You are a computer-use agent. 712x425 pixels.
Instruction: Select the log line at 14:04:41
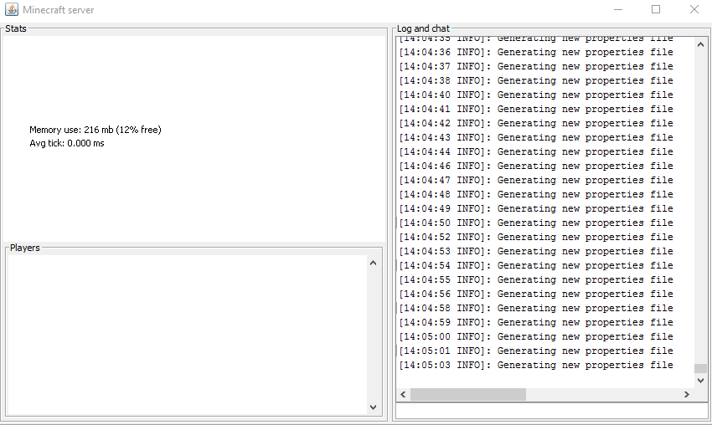(536, 109)
